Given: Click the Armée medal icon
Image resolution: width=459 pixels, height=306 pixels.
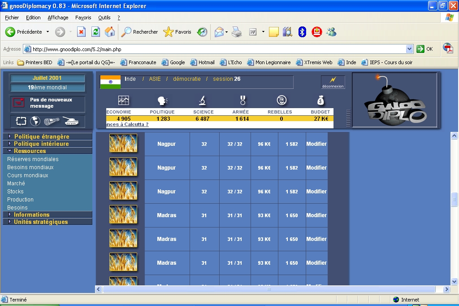Looking at the screenshot, I should tap(242, 101).
